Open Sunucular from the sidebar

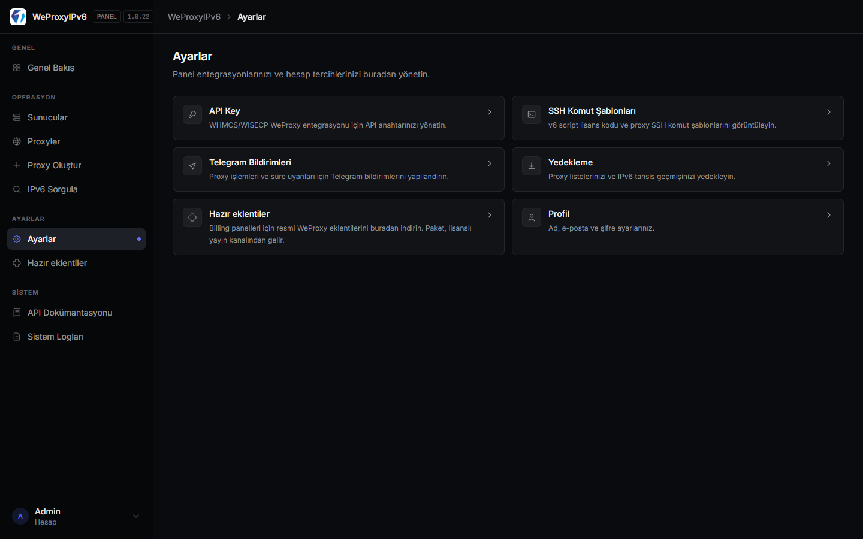click(76, 117)
